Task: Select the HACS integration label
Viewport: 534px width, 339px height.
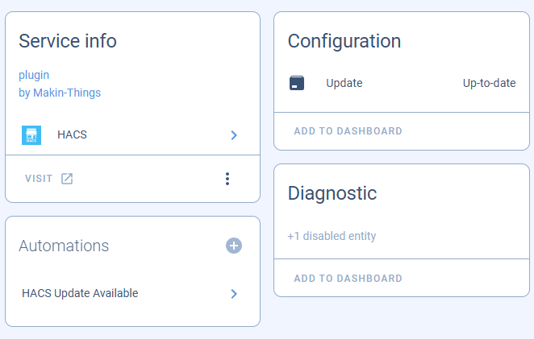Action: click(73, 134)
